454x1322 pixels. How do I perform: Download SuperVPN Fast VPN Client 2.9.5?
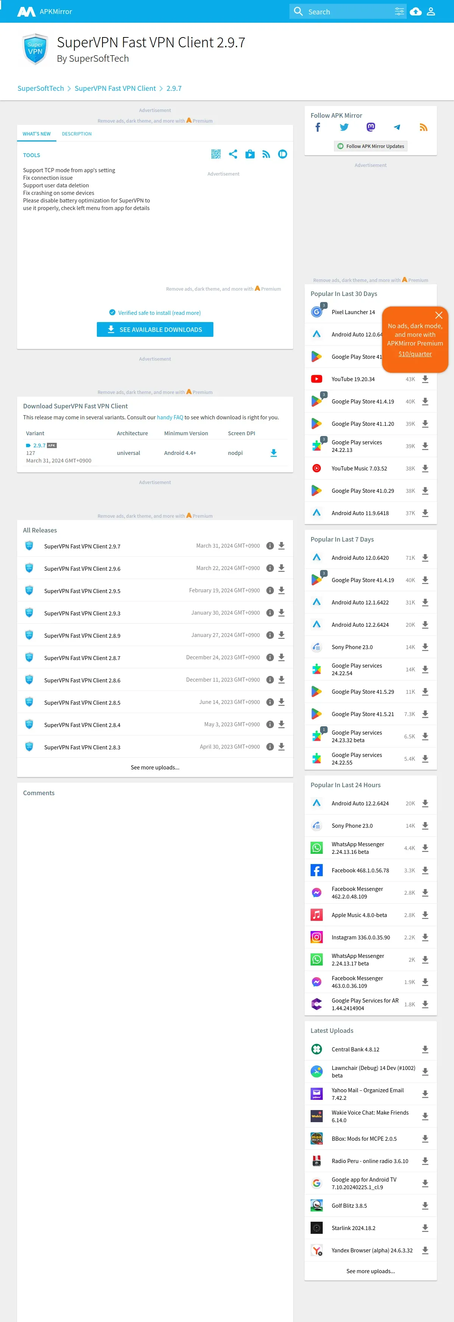point(281,591)
